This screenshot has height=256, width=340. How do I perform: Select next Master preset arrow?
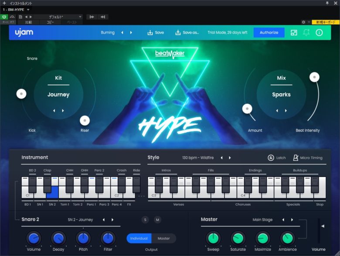[x=292, y=220]
